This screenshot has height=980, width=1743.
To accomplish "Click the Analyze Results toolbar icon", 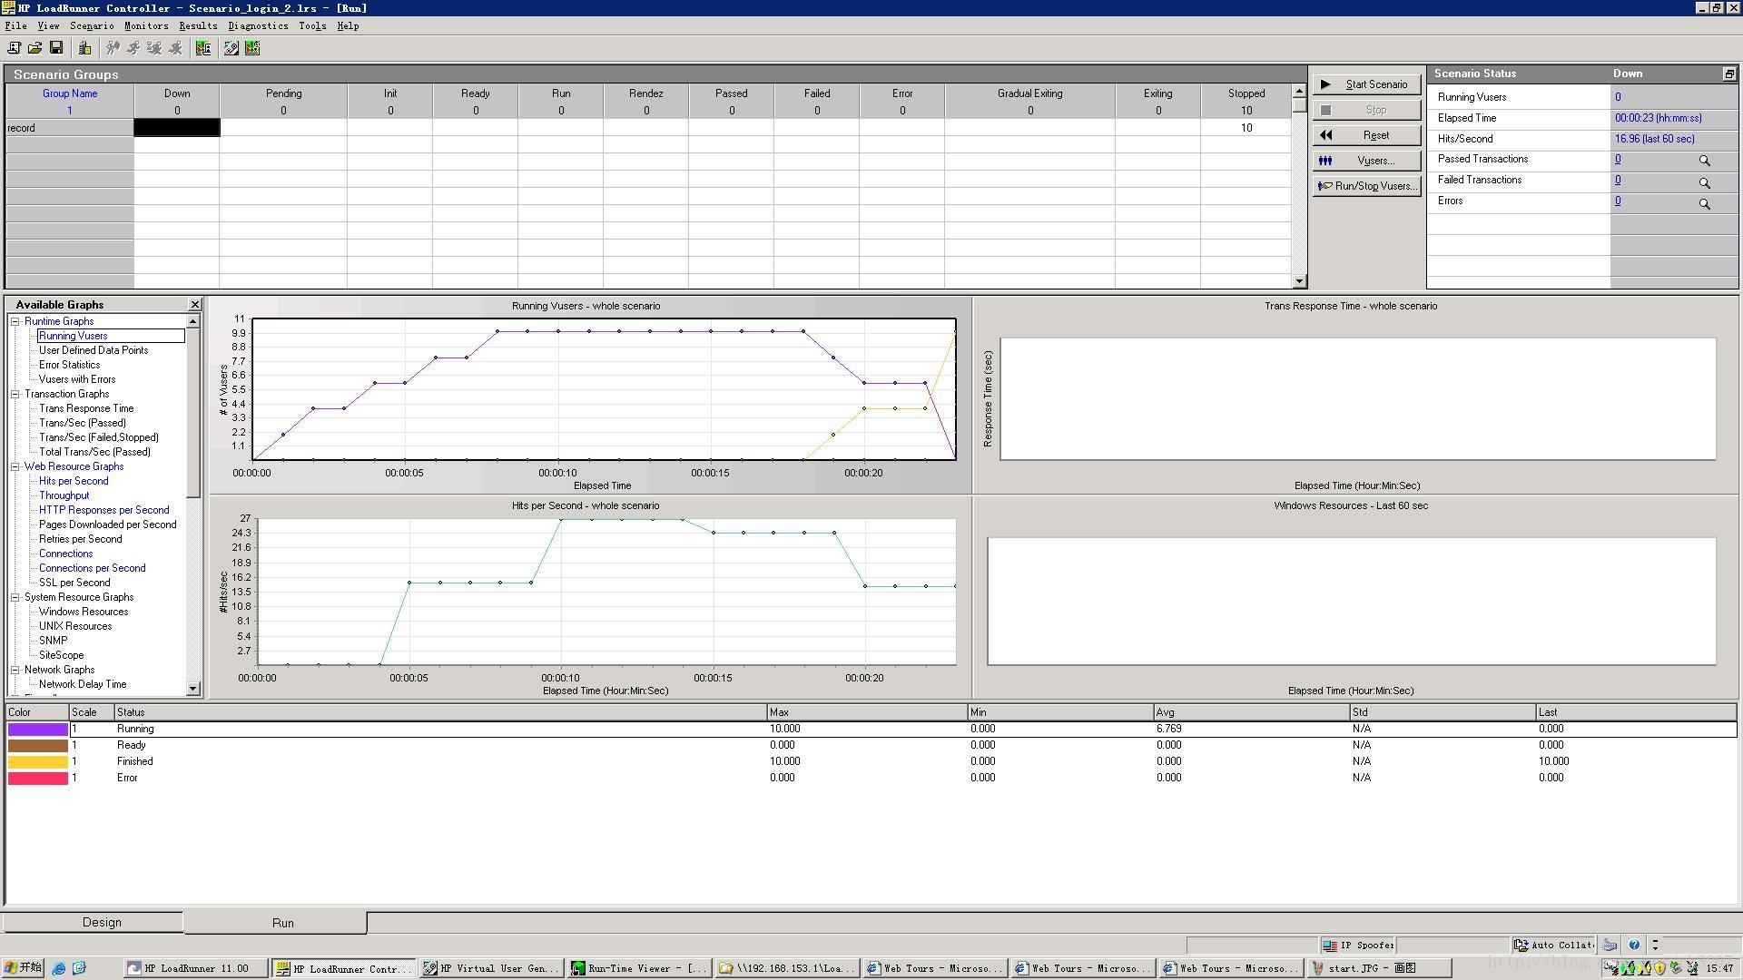I will (x=203, y=48).
